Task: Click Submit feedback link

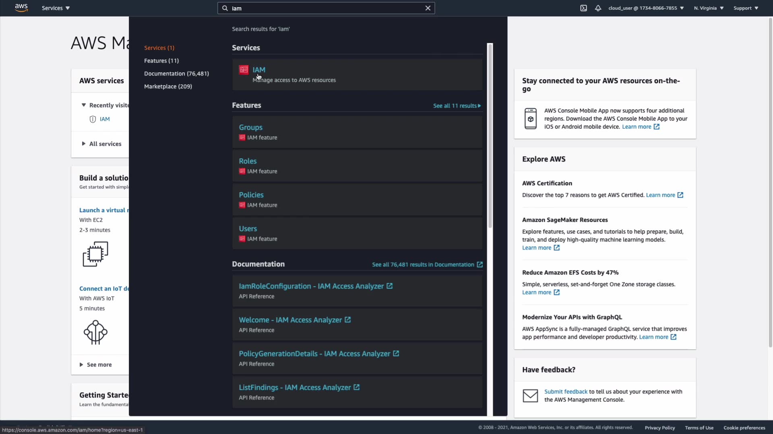Action: click(x=566, y=392)
